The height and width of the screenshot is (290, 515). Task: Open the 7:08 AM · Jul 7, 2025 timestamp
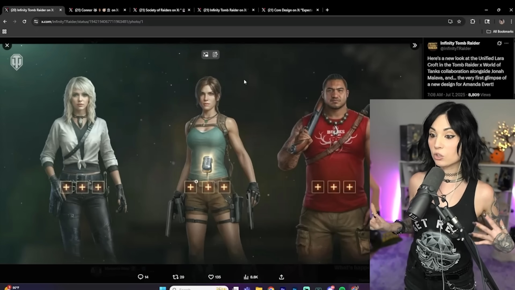pos(446,95)
